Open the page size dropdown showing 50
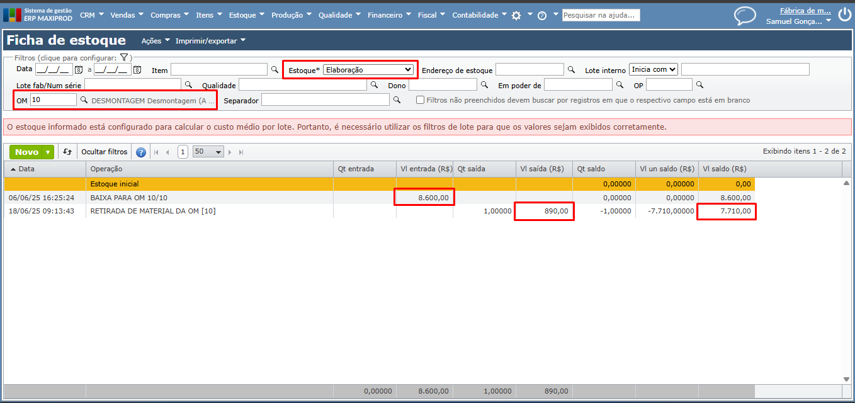855x403 pixels. coord(208,152)
